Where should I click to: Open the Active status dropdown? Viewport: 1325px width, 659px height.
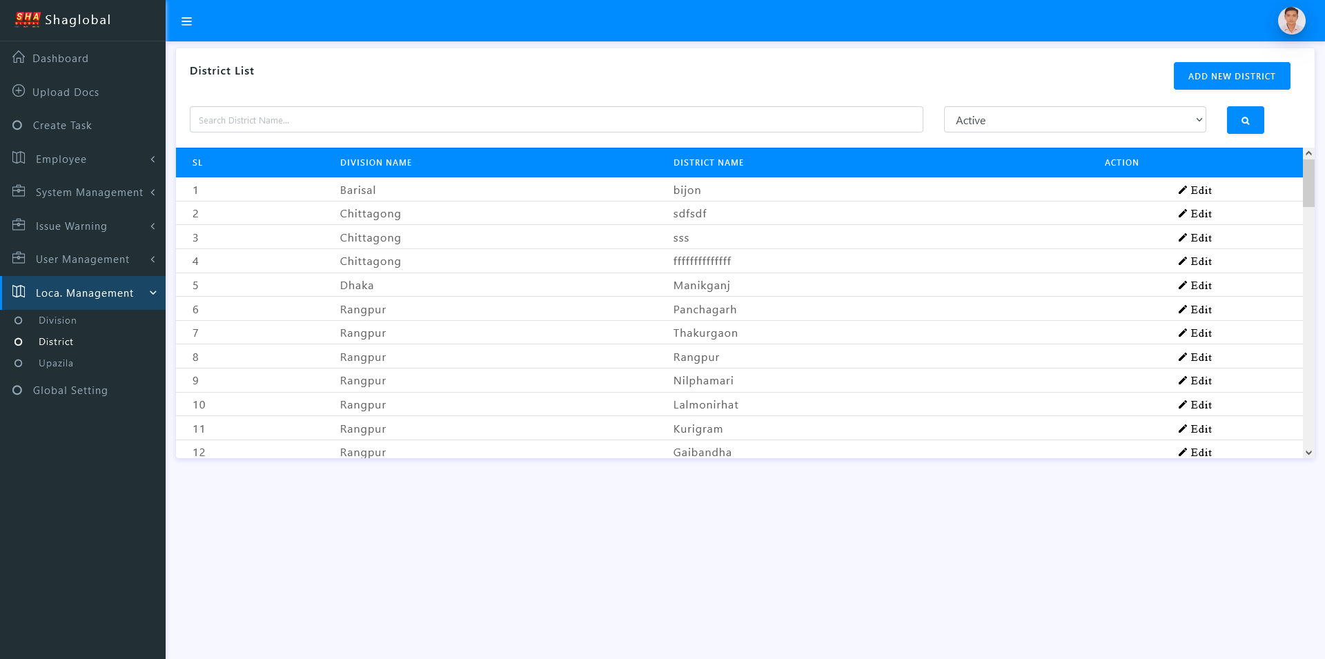[1074, 120]
